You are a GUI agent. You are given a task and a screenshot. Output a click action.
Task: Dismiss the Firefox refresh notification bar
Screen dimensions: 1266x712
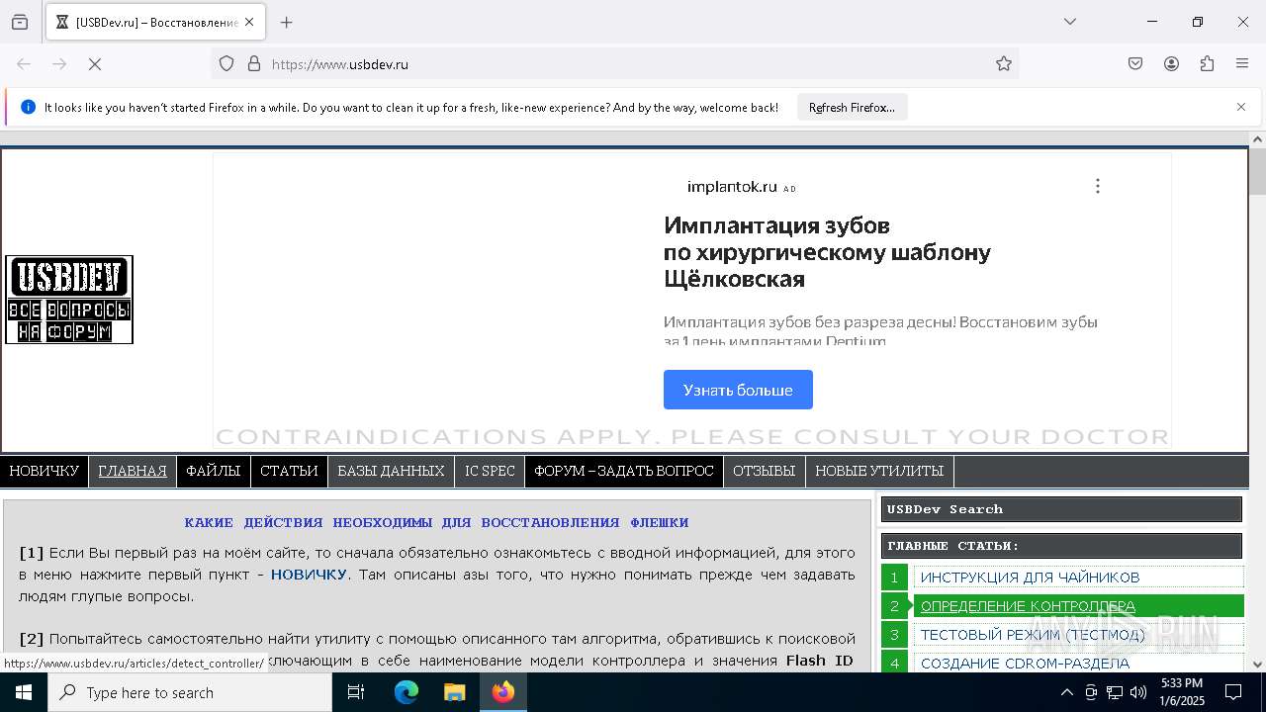click(x=1241, y=107)
